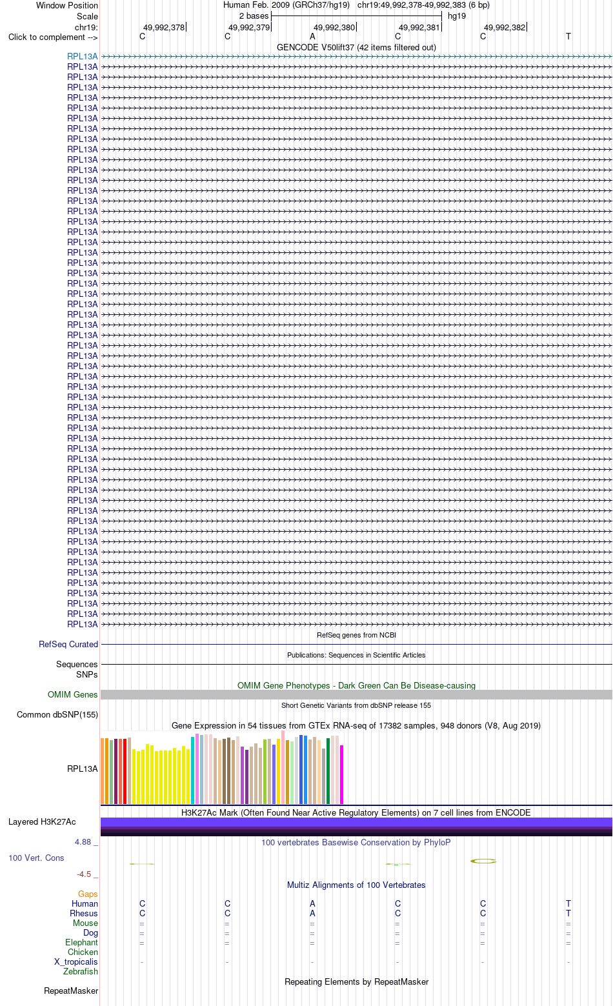Click base T in the complement sequence row
Viewport: 613px width, 1006px height.
tap(568, 37)
